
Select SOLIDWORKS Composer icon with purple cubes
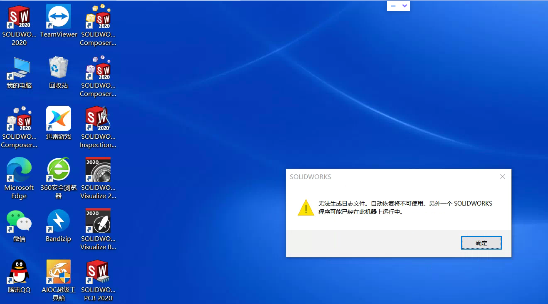click(98, 68)
